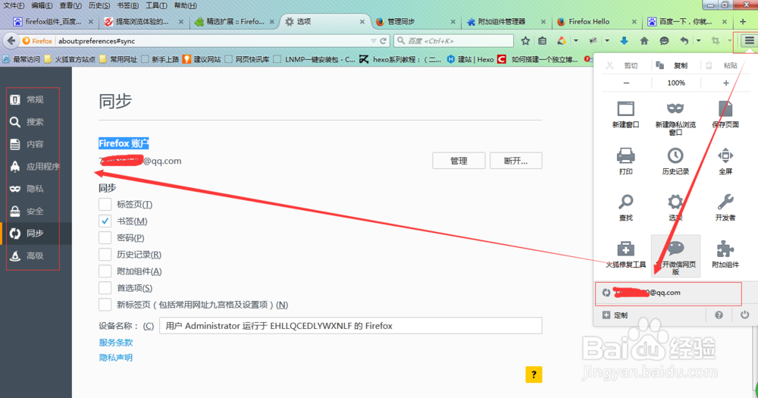
Task: Open the hamburger menu button
Action: (749, 41)
